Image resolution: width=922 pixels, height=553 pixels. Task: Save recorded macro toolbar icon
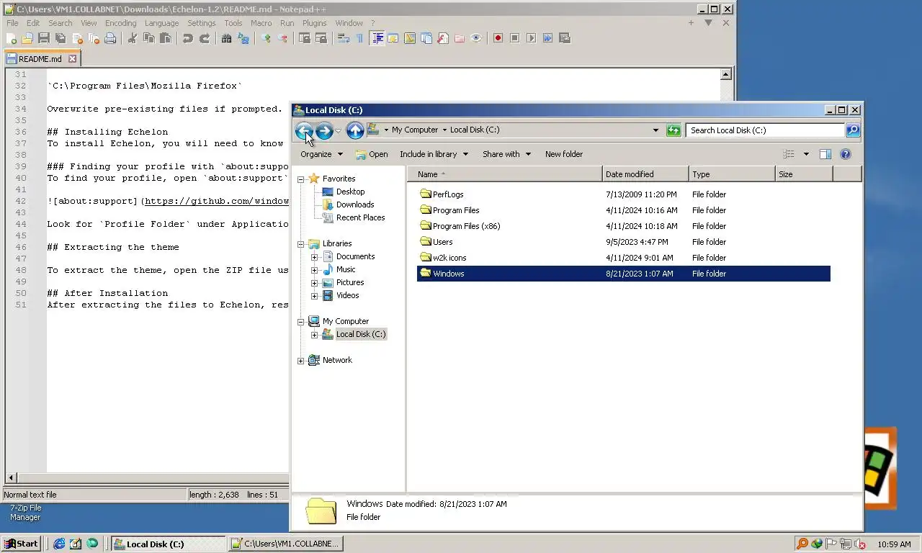(x=564, y=38)
